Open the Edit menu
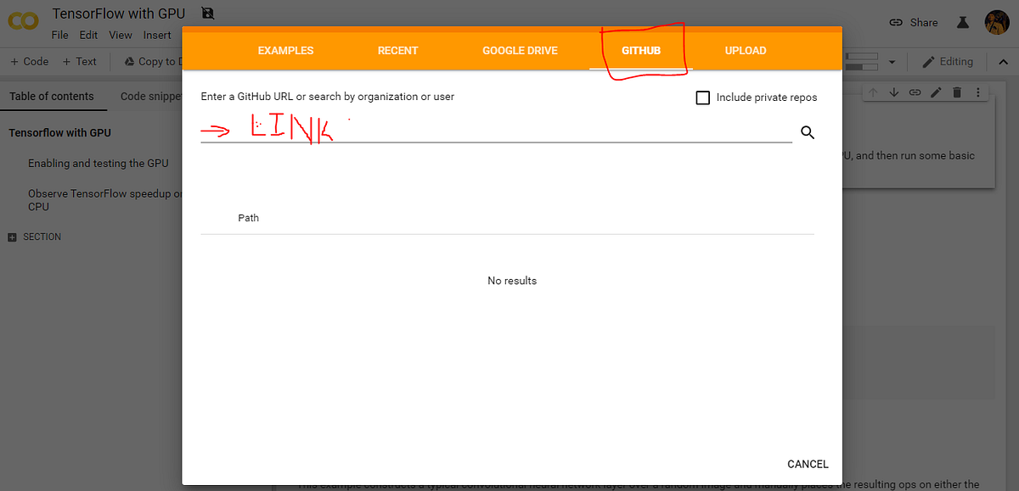This screenshot has height=491, width=1019. (88, 35)
